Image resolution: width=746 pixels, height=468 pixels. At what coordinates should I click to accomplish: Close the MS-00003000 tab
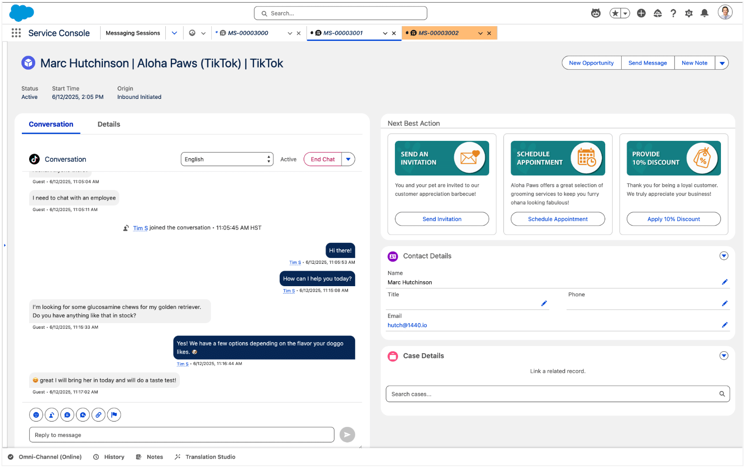[299, 33]
